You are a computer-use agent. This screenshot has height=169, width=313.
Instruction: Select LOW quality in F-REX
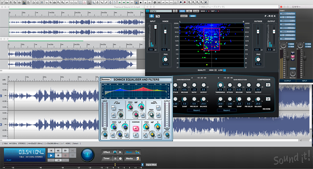(225, 70)
